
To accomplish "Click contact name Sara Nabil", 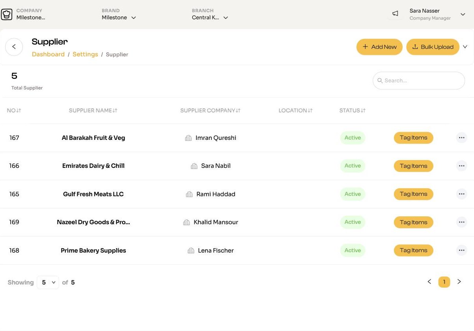I will click(216, 166).
